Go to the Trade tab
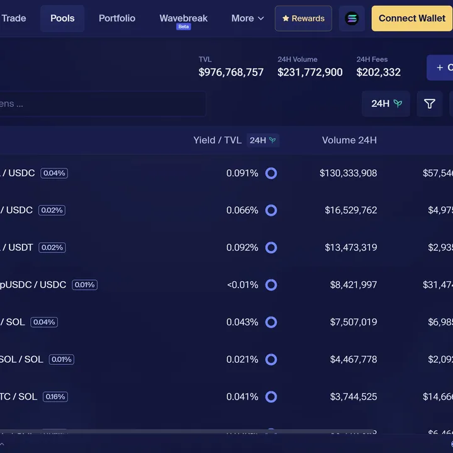The height and width of the screenshot is (453, 453). pyautogui.click(x=14, y=18)
